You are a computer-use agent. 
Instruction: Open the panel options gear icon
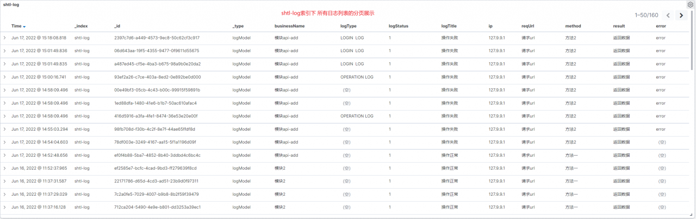click(x=691, y=4)
